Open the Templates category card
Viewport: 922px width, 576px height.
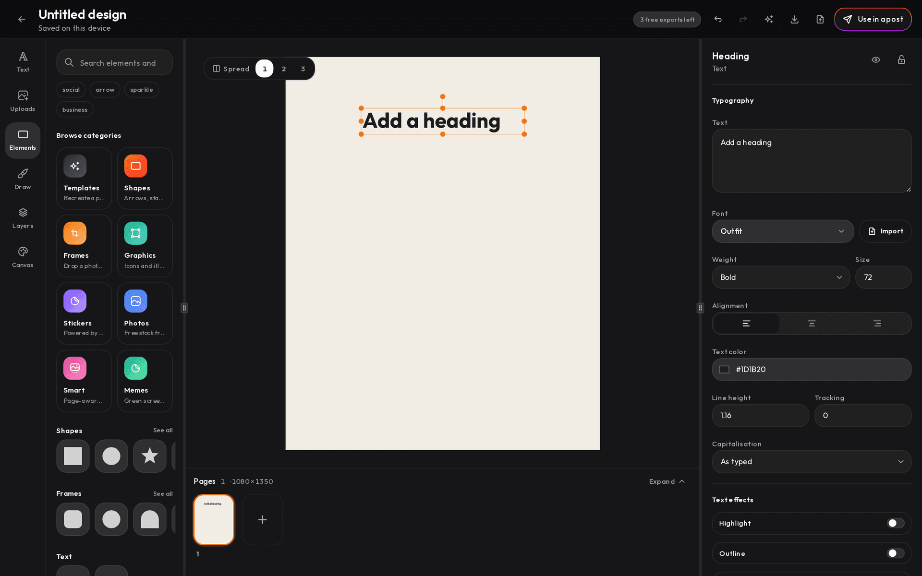84,178
